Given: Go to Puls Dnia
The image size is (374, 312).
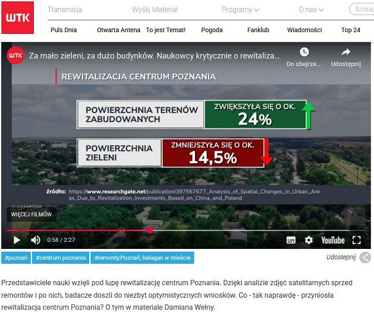Looking at the screenshot, I should click(64, 30).
